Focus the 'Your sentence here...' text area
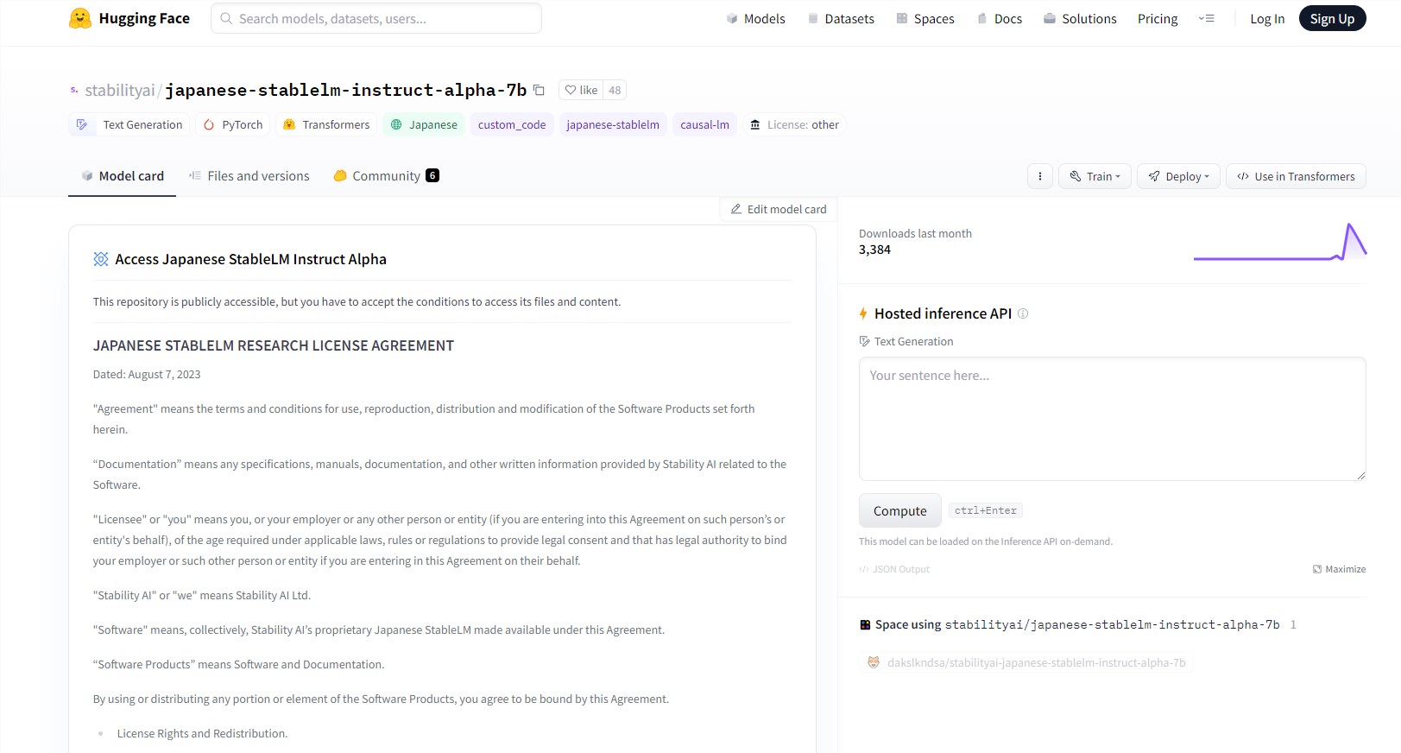This screenshot has width=1401, height=753. click(x=1112, y=419)
